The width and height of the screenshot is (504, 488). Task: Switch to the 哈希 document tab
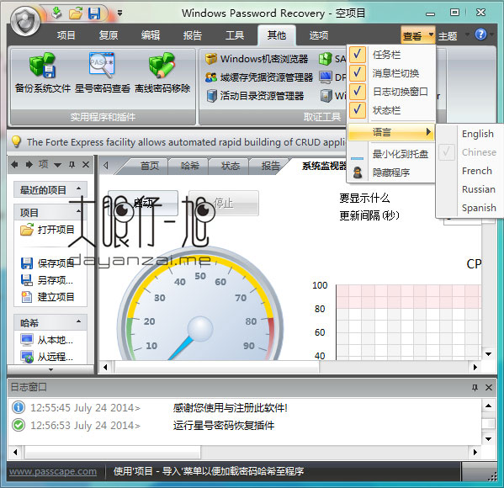[189, 166]
